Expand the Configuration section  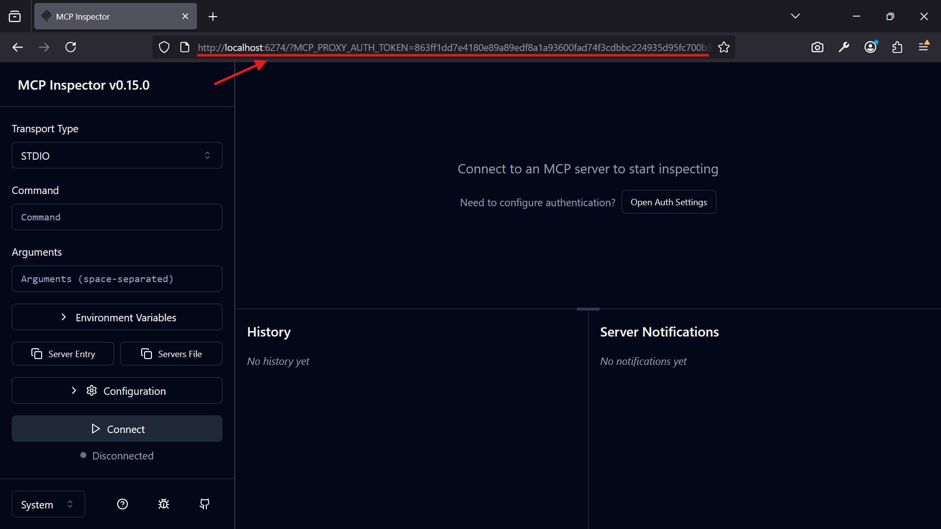(117, 390)
